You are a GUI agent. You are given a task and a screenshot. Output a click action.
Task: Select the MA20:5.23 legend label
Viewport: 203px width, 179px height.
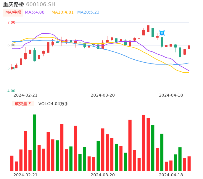[88, 12]
